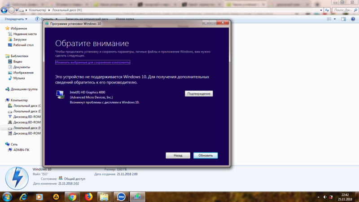The width and height of the screenshot is (359, 202).
Task: Open the Загрузки folder in sidebar
Action: [17, 40]
